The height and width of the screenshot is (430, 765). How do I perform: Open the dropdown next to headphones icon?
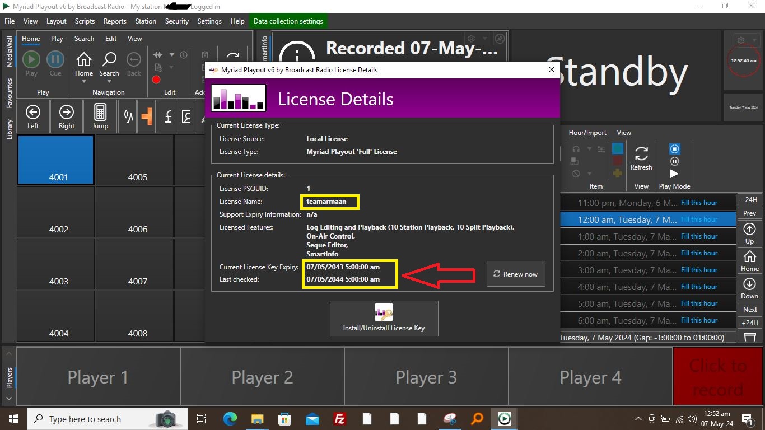(x=589, y=149)
